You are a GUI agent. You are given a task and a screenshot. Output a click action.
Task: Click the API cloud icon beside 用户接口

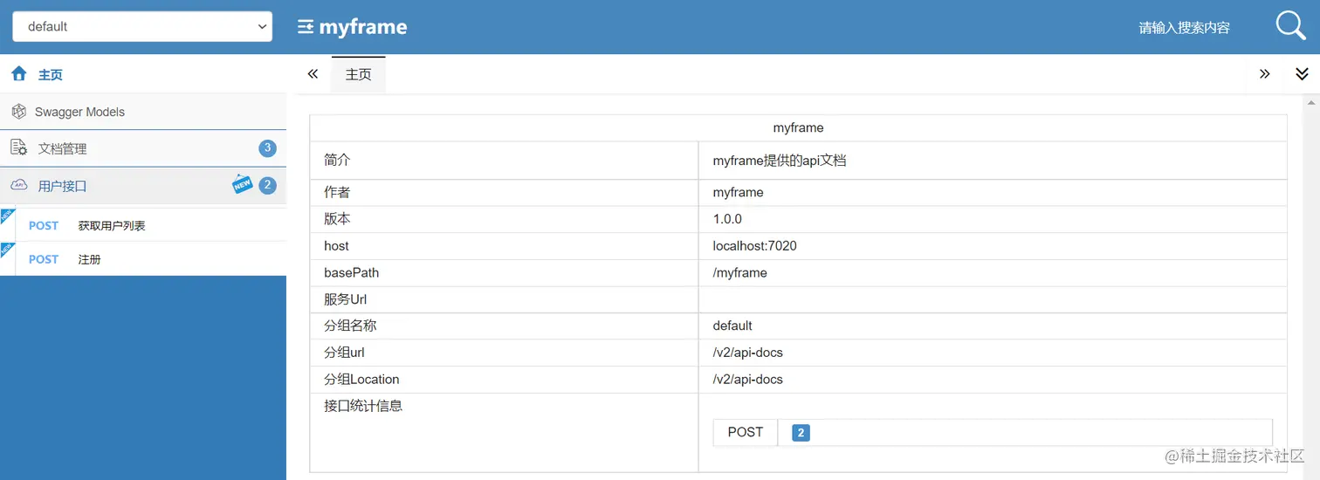19,185
